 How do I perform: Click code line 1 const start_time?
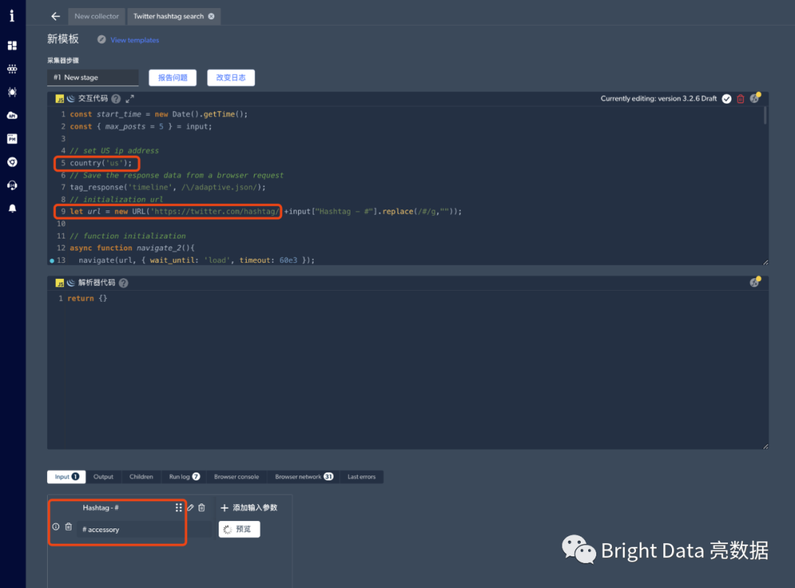coord(159,114)
